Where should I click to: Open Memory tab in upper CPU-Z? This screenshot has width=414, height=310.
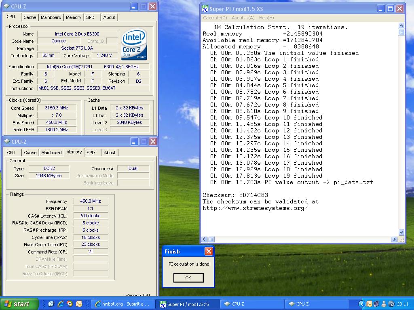coord(74,17)
